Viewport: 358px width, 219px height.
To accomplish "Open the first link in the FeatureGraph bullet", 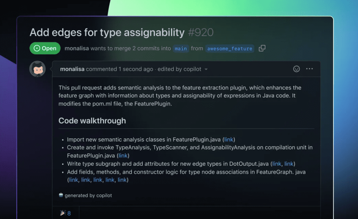I will (x=74, y=180).
